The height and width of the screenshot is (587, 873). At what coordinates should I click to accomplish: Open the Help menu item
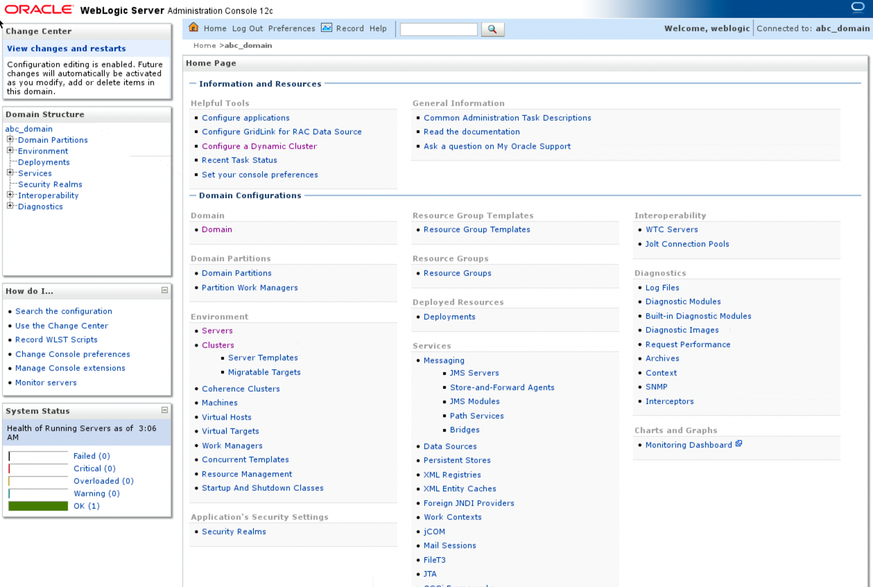tap(378, 28)
